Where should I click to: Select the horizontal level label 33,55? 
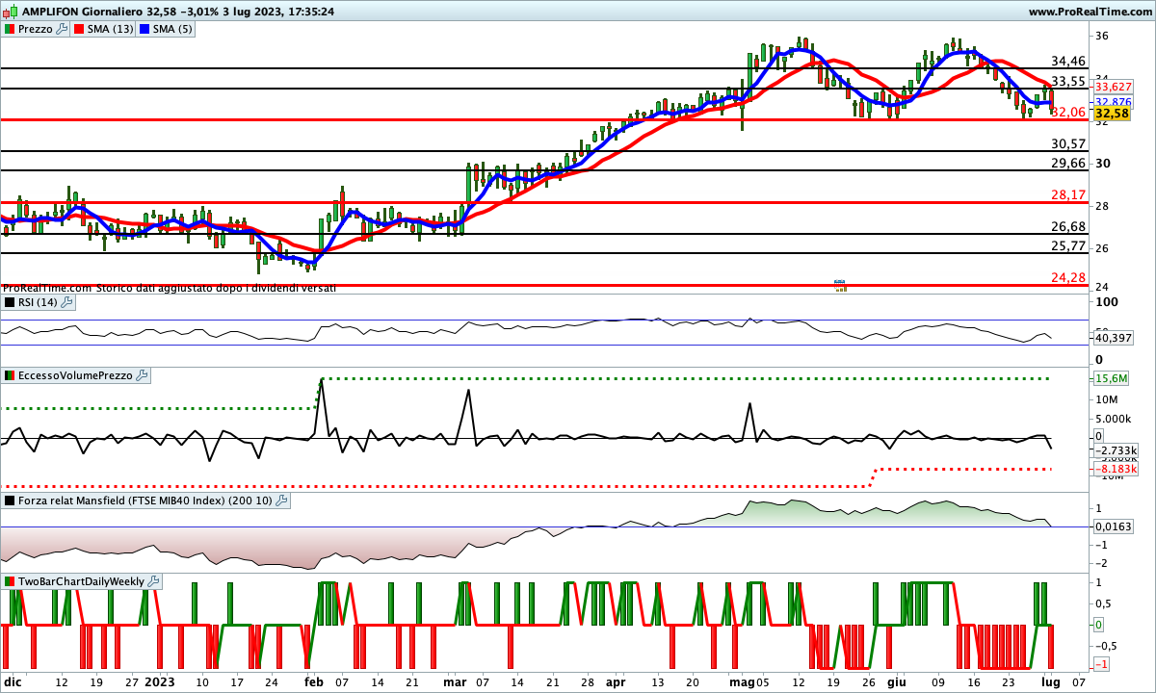[x=1068, y=81]
